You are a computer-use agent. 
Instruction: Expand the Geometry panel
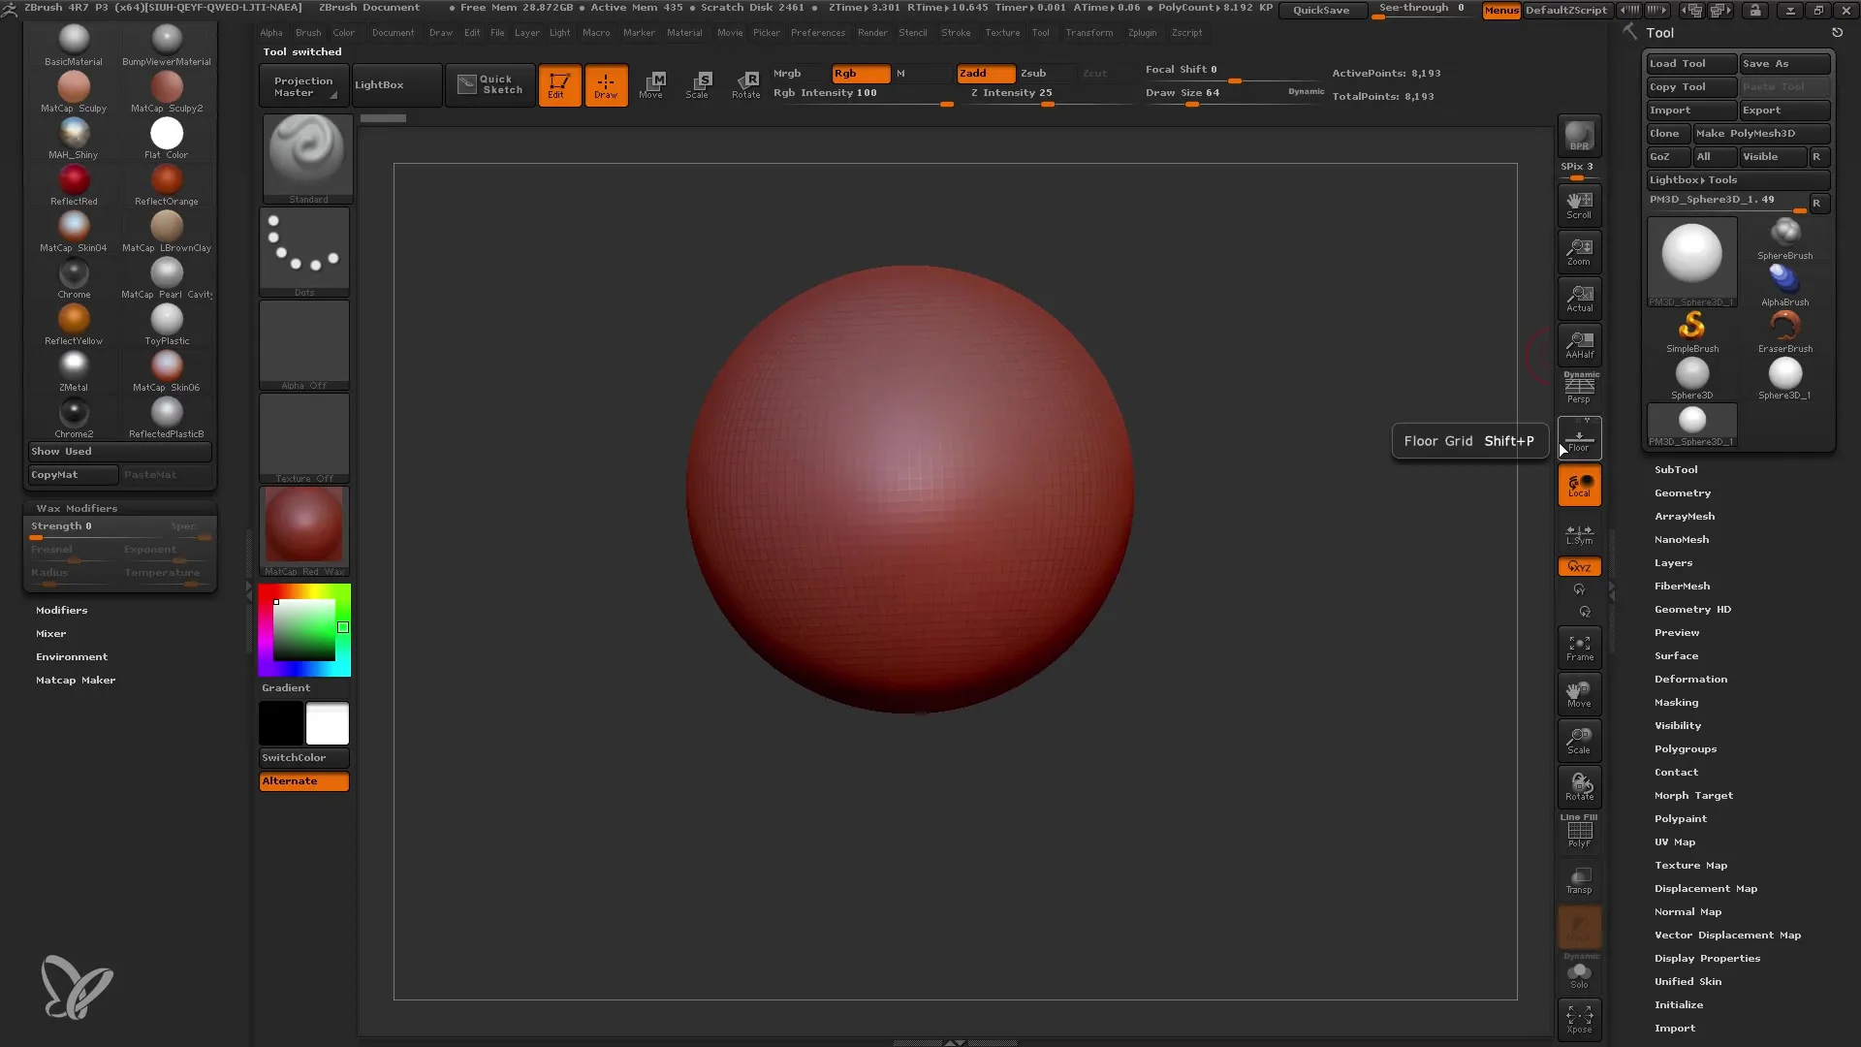point(1682,492)
